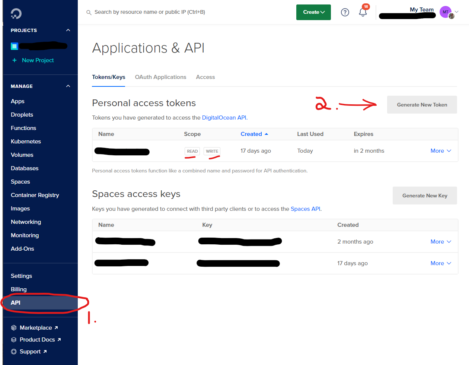Open the Support external link

(x=33, y=352)
